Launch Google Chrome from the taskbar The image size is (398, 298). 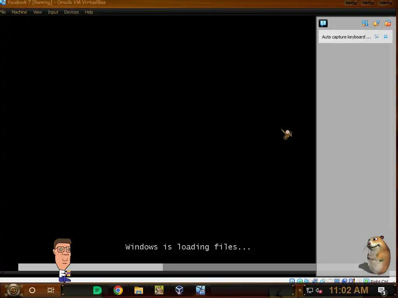point(118,290)
